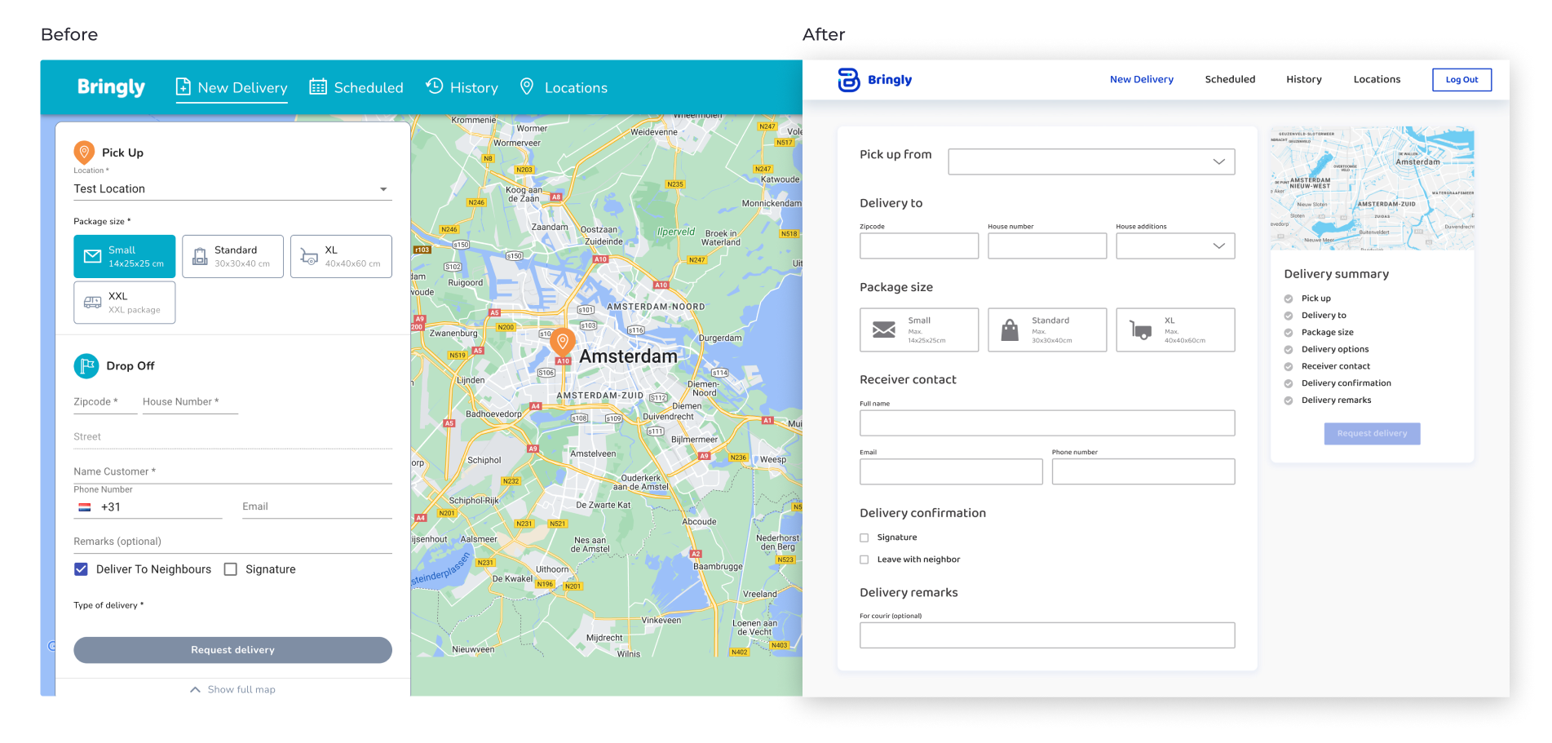Image resolution: width=1552 pixels, height=743 pixels.
Task: Click the check icon next to Delivery options summary
Action: [1289, 350]
